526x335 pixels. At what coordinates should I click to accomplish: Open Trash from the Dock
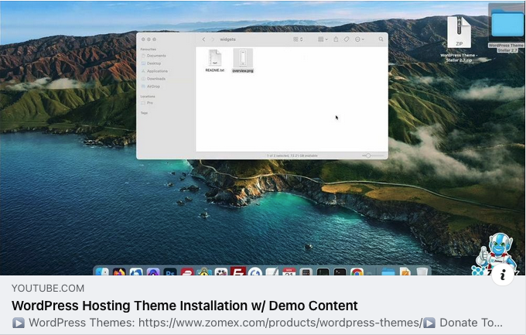pyautogui.click(x=422, y=272)
